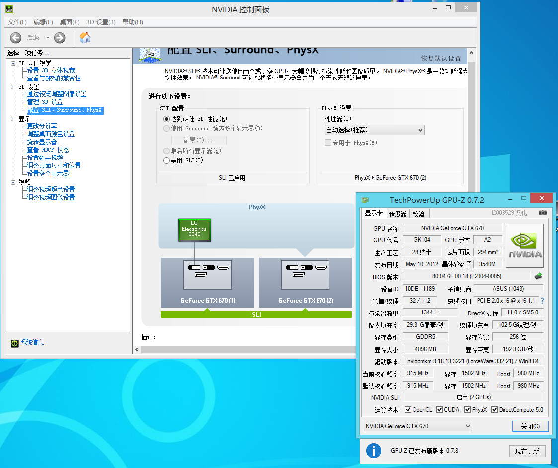Select 达到最佳 3D 性能 radio button

point(166,119)
